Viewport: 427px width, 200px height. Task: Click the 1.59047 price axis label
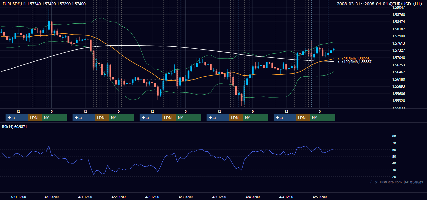399,7
